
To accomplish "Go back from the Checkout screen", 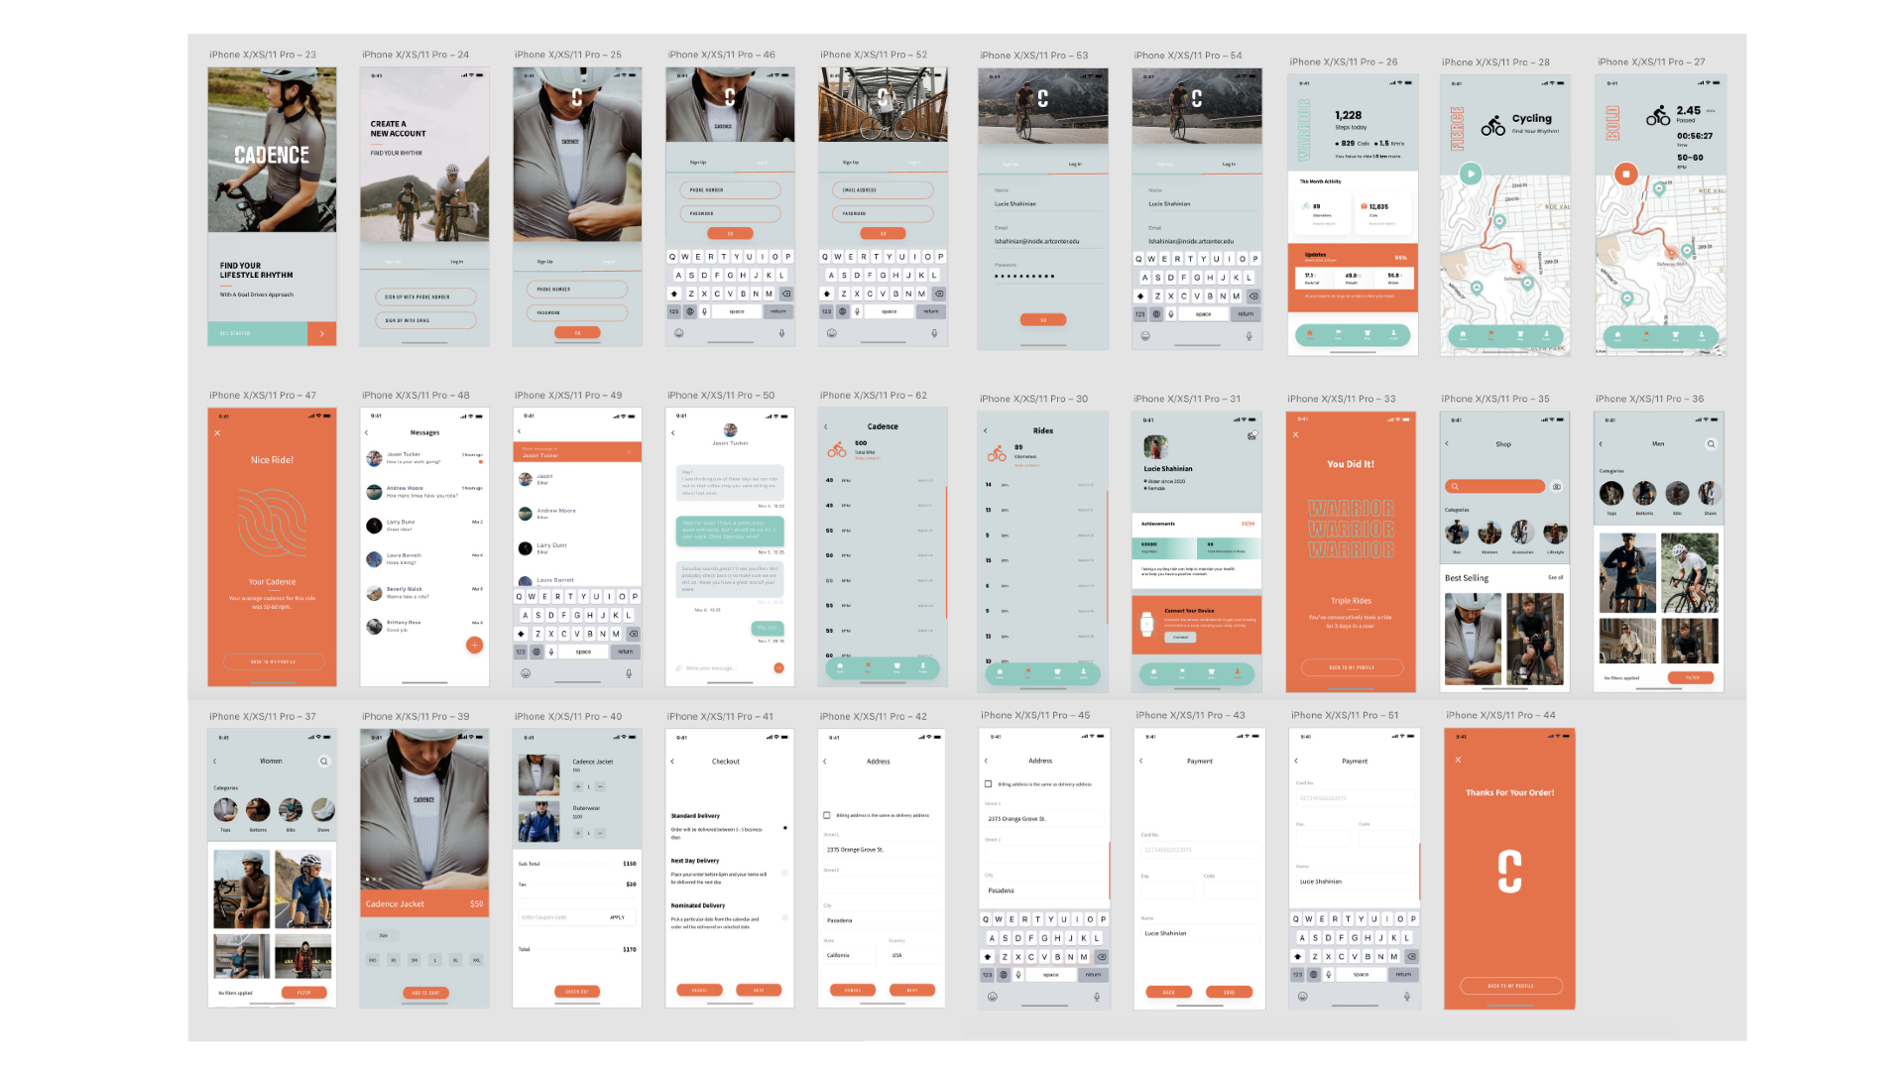I will [672, 762].
